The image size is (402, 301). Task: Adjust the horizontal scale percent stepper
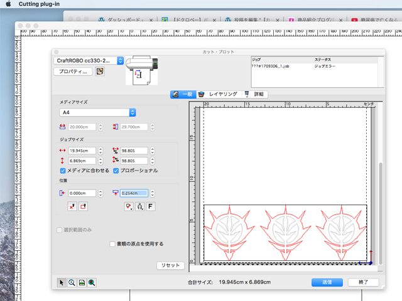click(x=152, y=150)
